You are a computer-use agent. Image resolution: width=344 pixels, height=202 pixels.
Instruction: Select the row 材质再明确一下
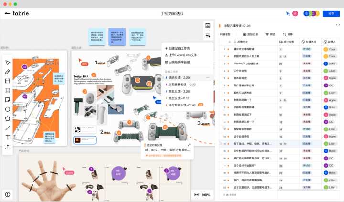pos(279,100)
